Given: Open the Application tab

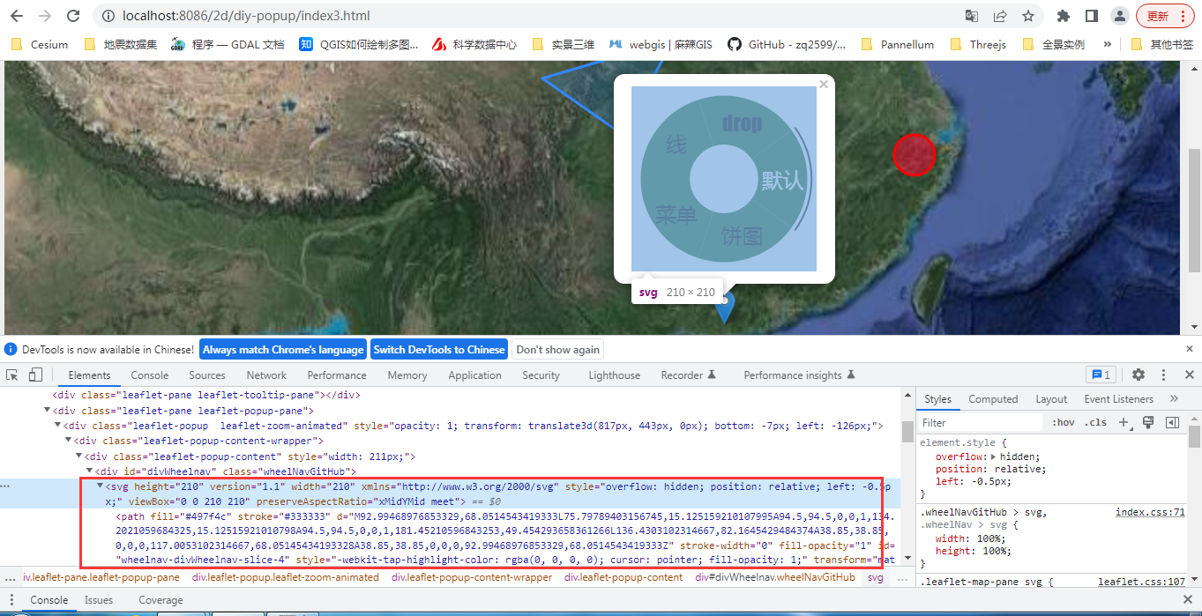Looking at the screenshot, I should click(474, 375).
